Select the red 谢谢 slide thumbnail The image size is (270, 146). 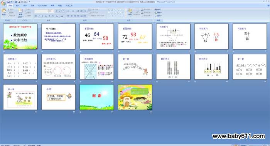coord(96,97)
